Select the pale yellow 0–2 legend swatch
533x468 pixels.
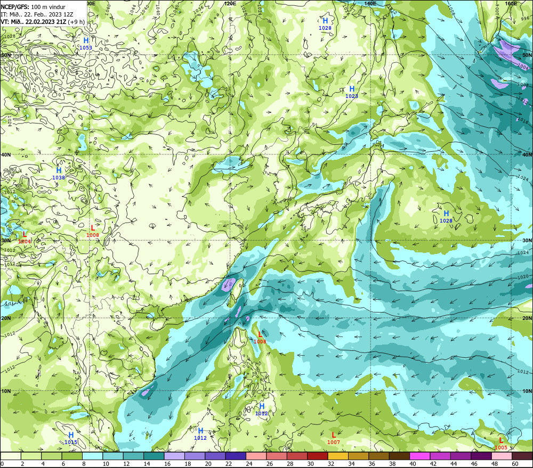pos(11,456)
